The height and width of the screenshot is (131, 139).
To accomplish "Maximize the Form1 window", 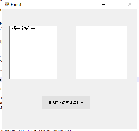I will point(116,4).
